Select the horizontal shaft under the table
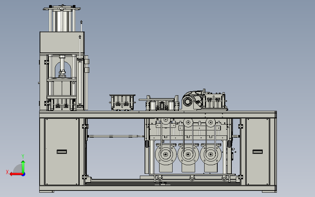Screen dimensions: 315x197 tap(116, 136)
